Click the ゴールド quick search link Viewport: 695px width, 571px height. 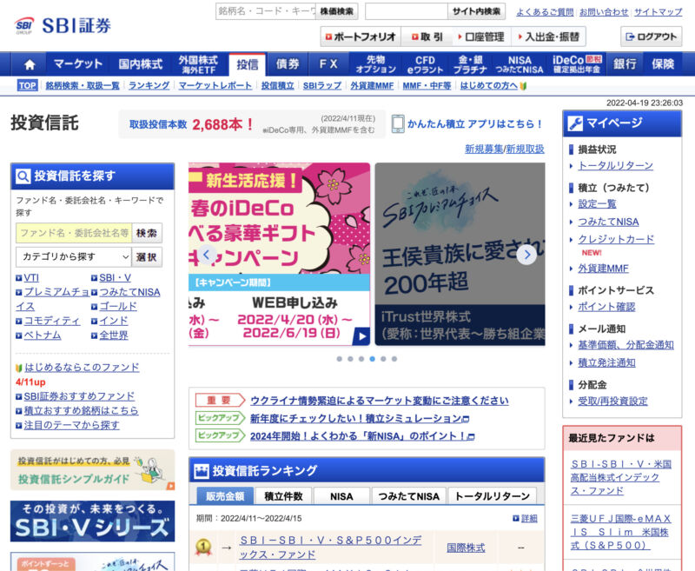pyautogui.click(x=118, y=306)
